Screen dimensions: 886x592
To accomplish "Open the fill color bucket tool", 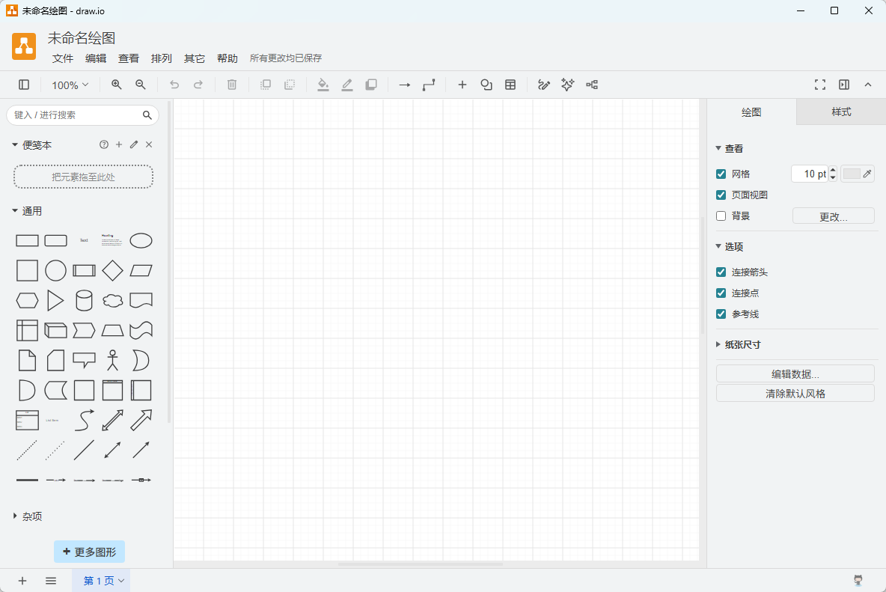I will pyautogui.click(x=323, y=85).
